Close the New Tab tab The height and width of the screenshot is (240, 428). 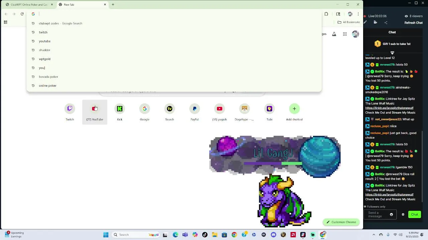pos(105,5)
